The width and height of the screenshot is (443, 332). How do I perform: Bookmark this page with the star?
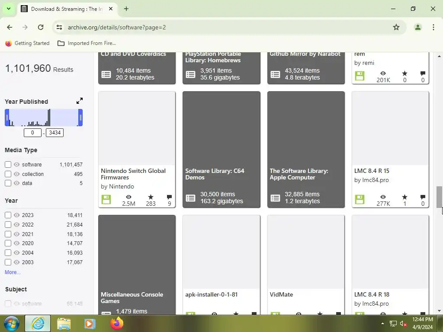pos(396,27)
